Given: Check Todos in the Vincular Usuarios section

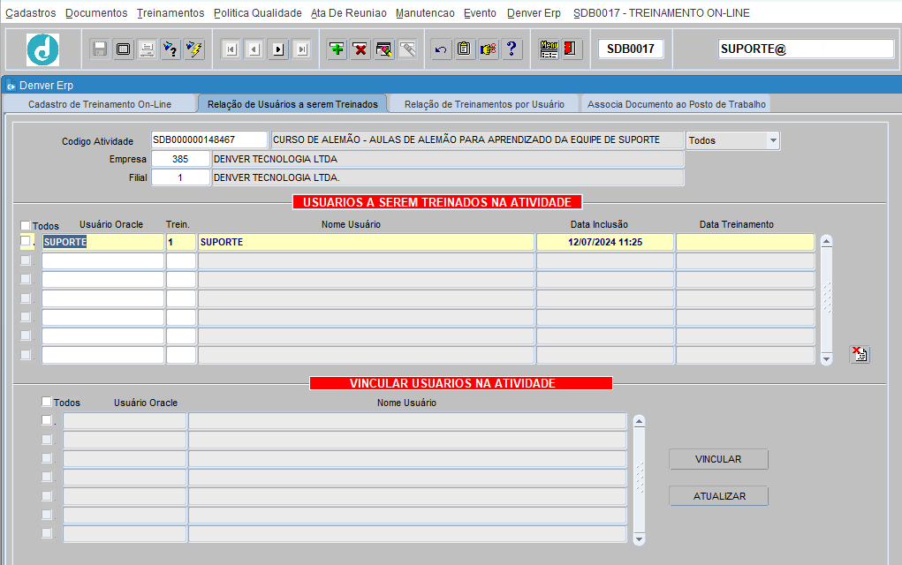Looking at the screenshot, I should point(47,402).
